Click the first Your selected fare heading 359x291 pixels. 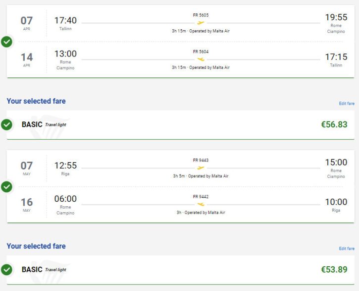click(x=36, y=101)
